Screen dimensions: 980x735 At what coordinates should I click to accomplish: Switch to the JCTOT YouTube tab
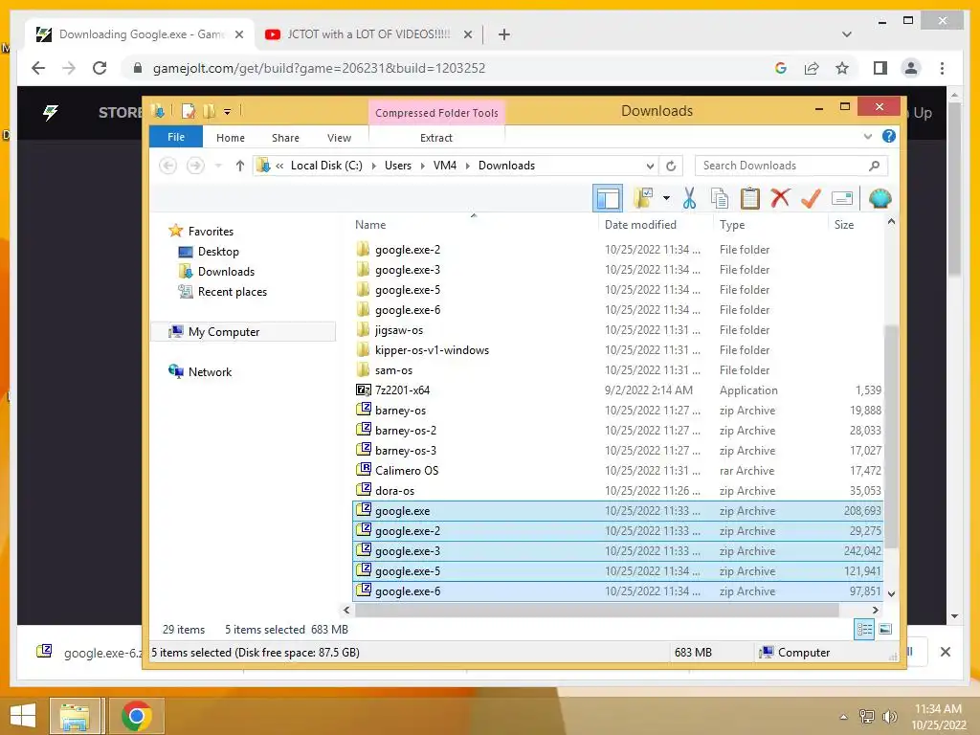point(368,34)
